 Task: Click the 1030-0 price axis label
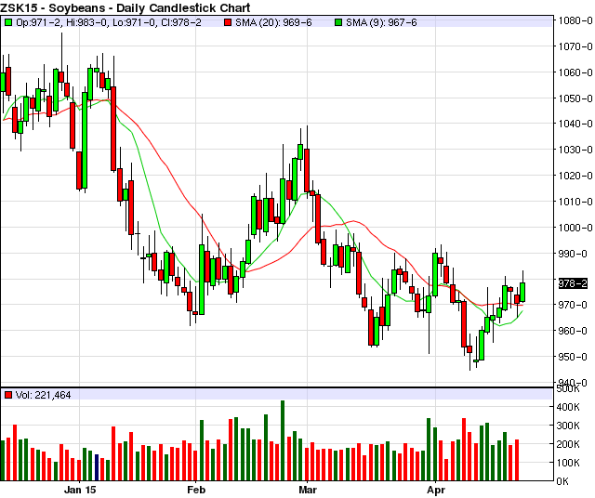pyautogui.click(x=575, y=150)
